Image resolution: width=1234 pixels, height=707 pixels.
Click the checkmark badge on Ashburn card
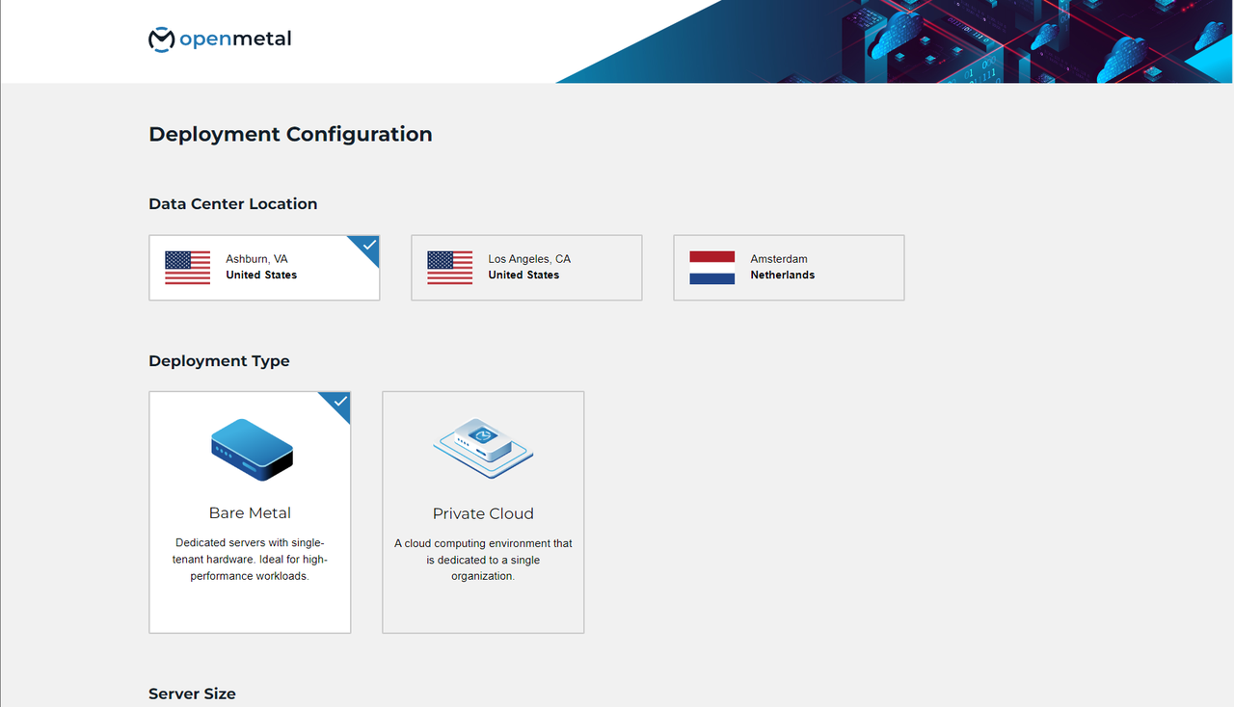point(367,245)
